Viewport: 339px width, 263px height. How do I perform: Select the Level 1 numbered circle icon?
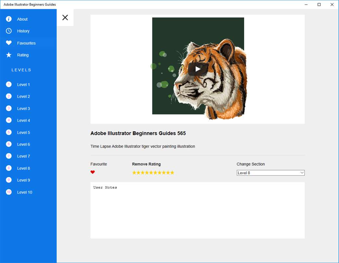click(x=9, y=84)
